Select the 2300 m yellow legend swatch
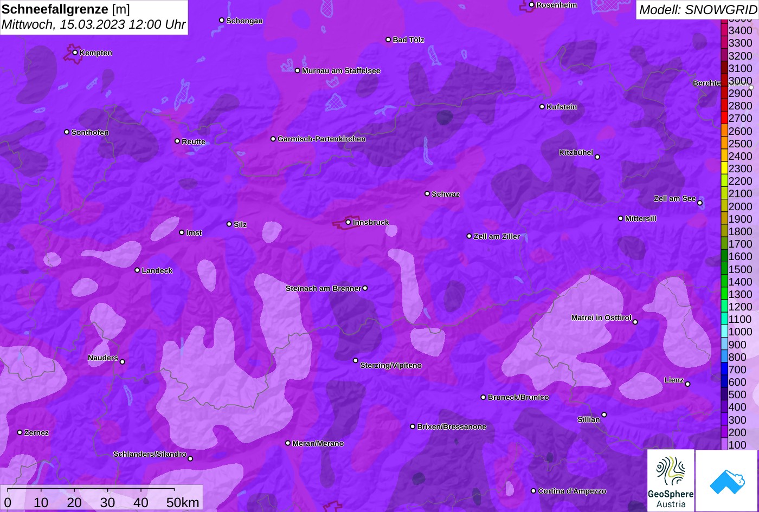Viewport: 759px width, 512px height. [724, 168]
